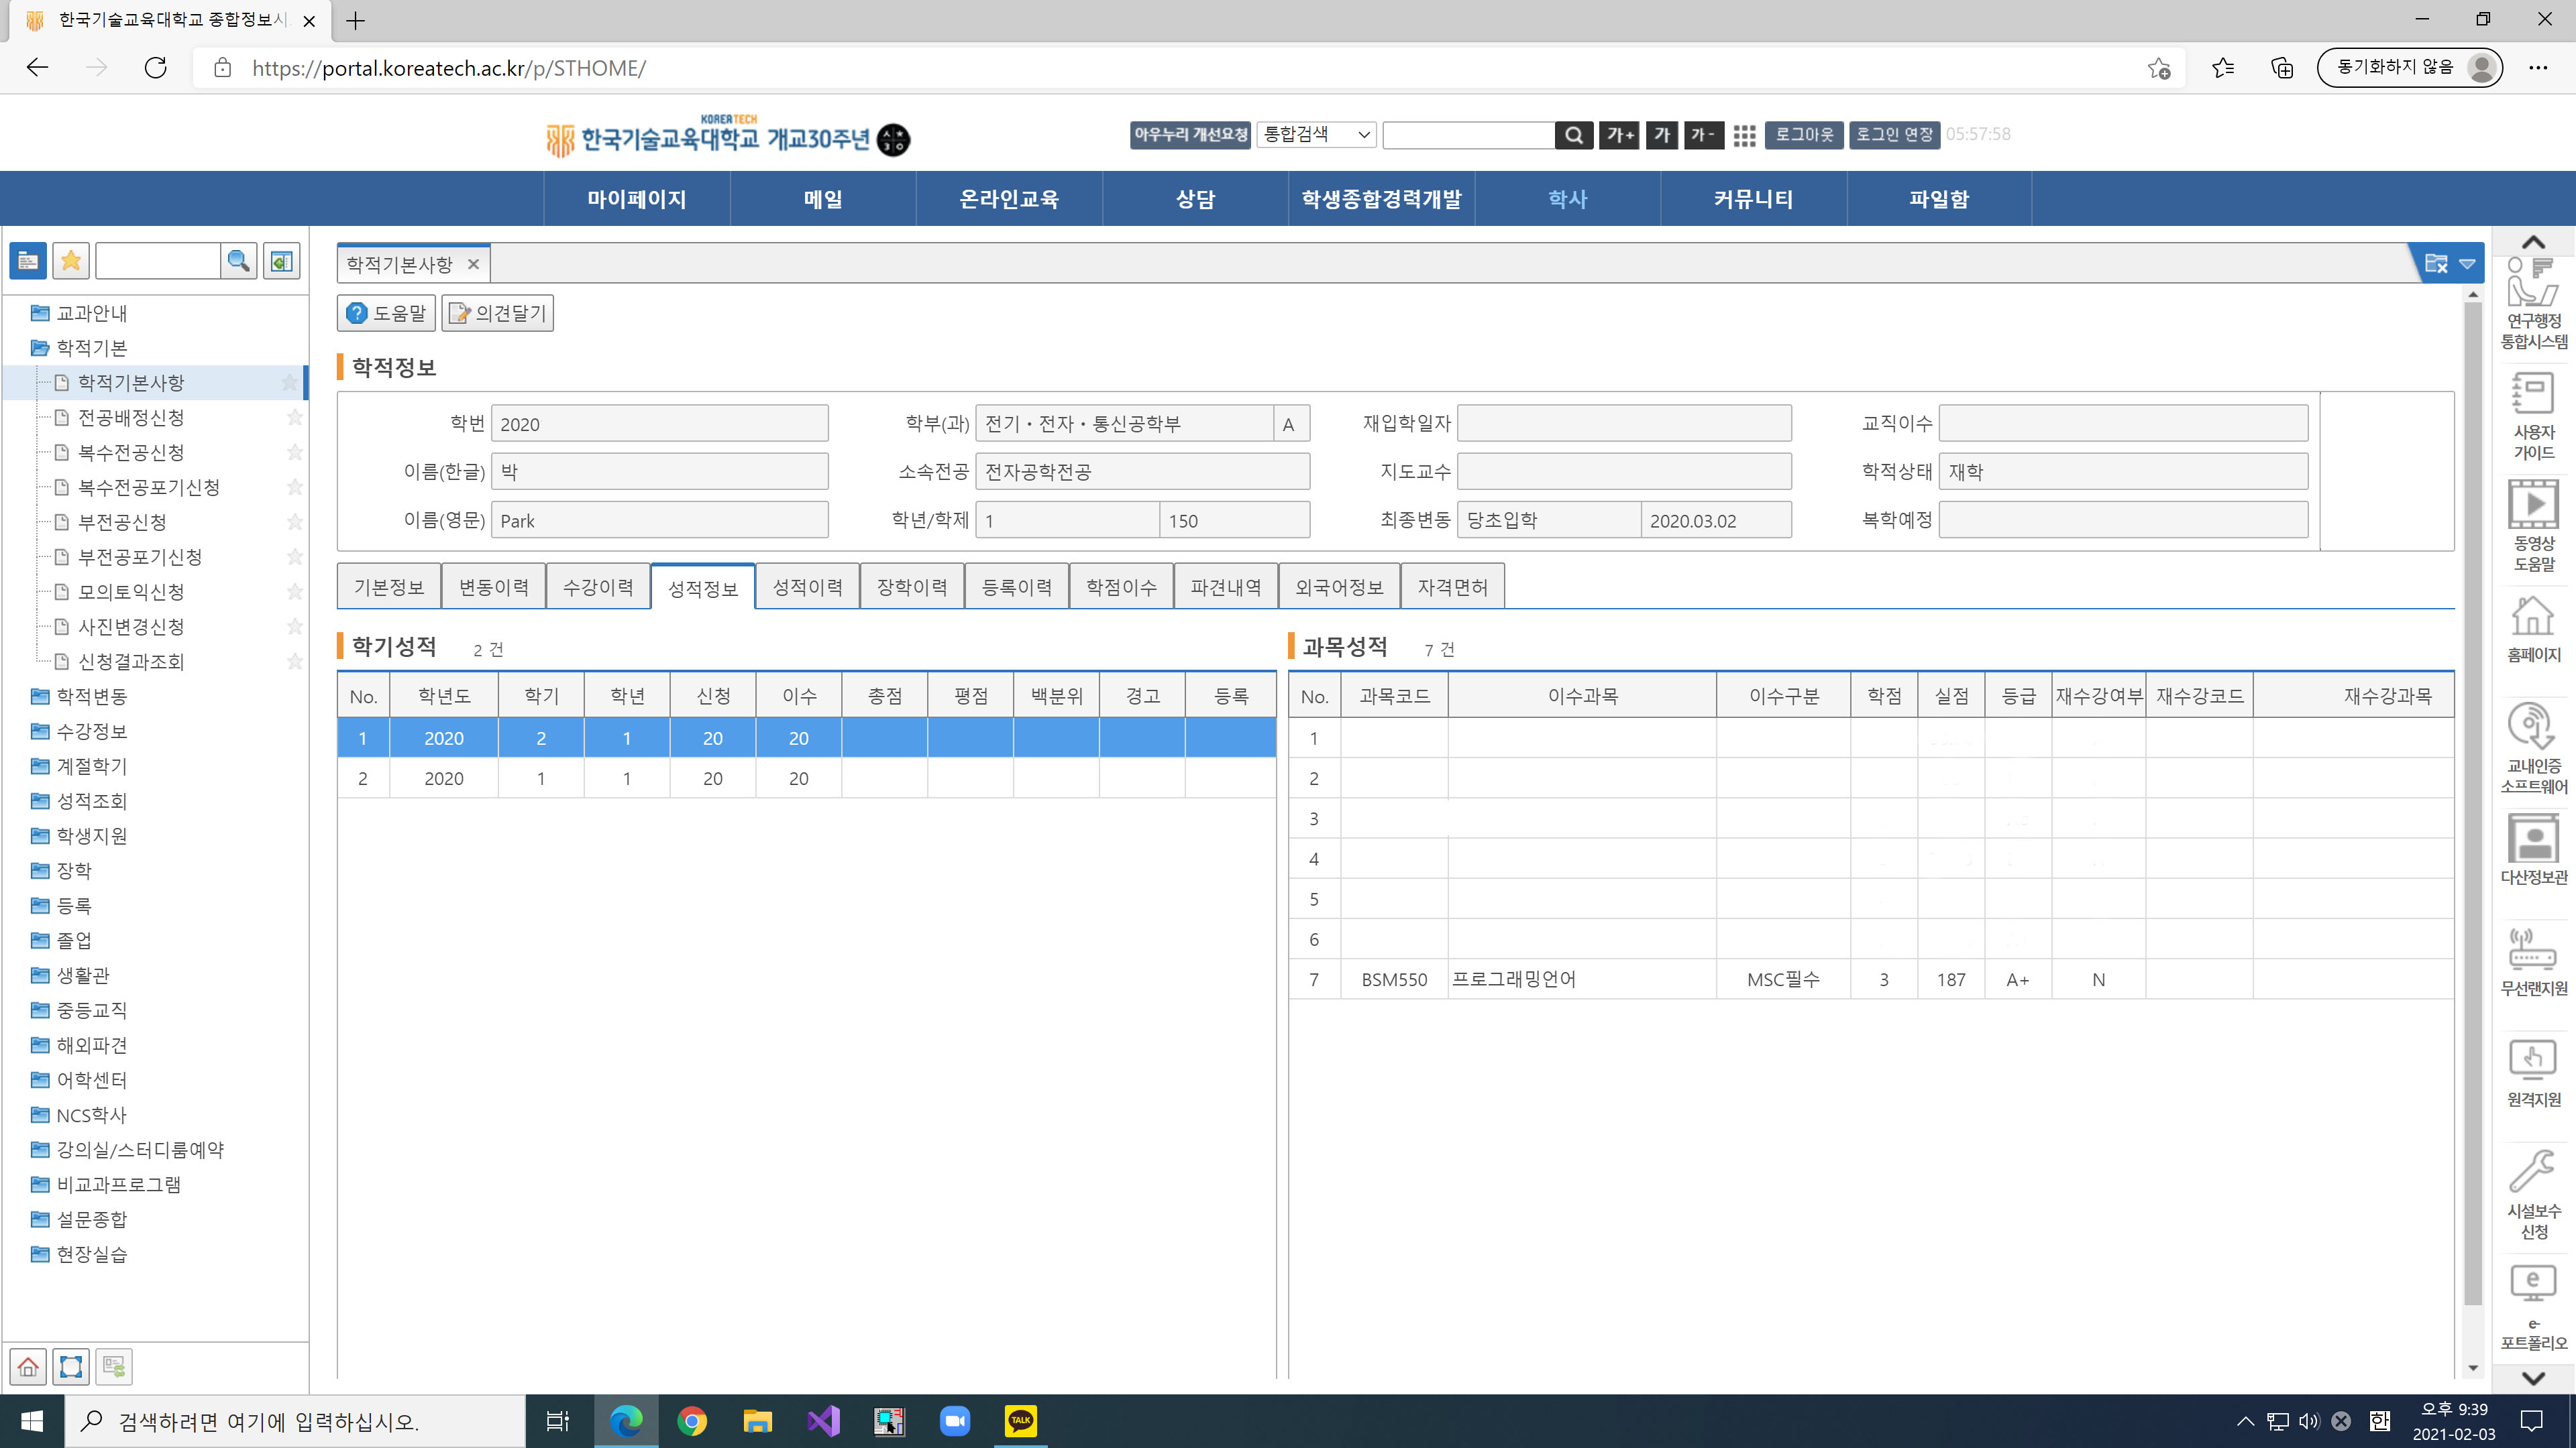
Task: Open 연구행정 통합시스템 quick link
Action: tap(2533, 304)
